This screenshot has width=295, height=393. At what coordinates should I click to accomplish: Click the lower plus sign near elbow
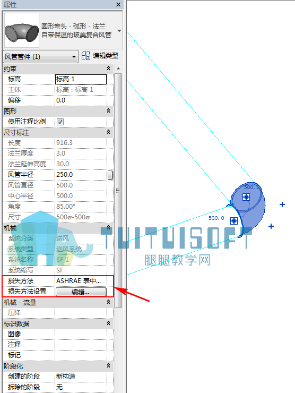pos(271,226)
